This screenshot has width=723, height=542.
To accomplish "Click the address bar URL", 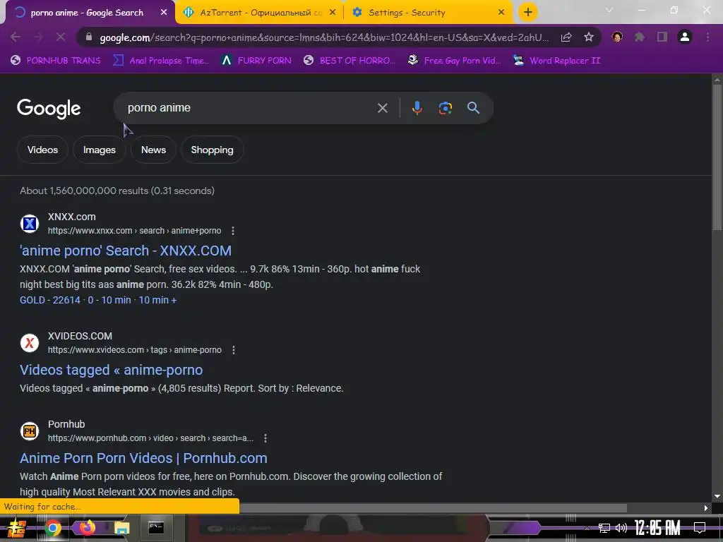I will 324,37.
